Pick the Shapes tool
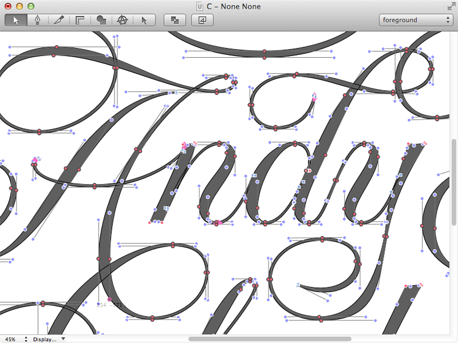 [x=101, y=20]
